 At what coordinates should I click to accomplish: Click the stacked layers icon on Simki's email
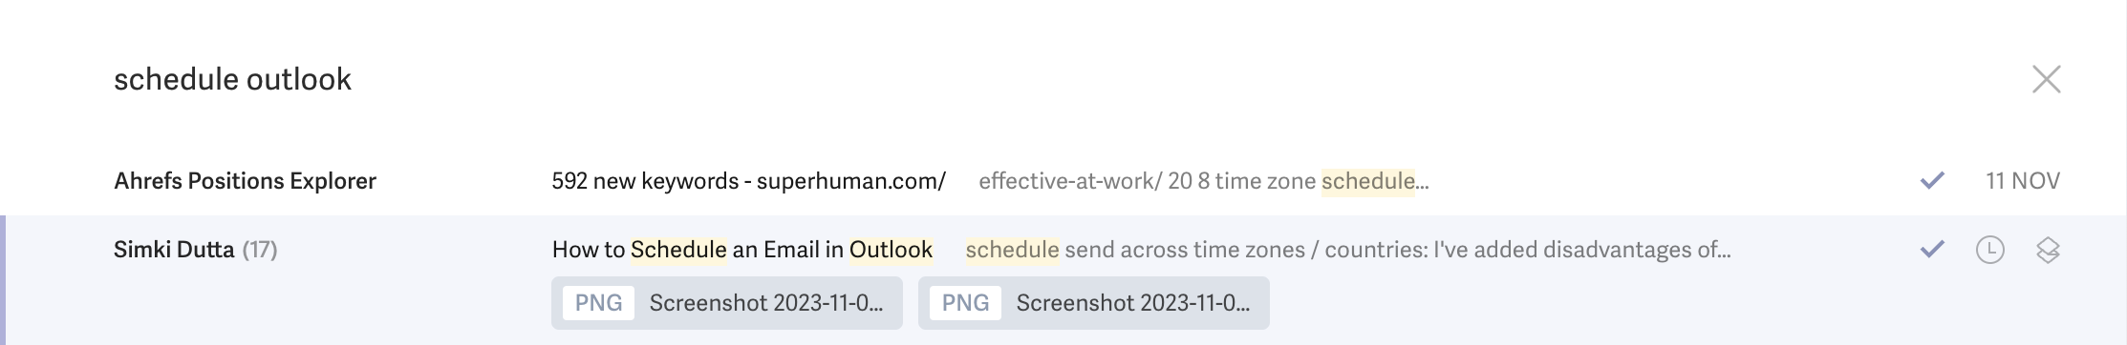coord(2047,250)
